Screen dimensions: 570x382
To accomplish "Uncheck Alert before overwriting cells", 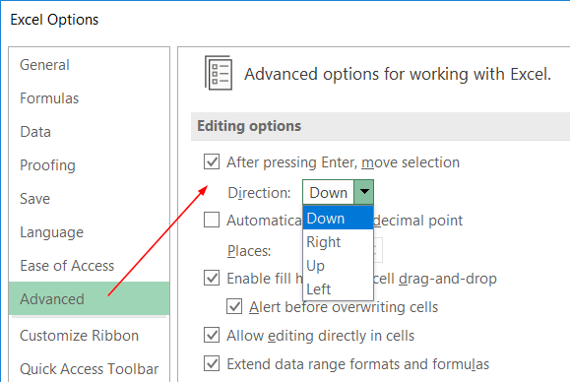I will pos(234,306).
